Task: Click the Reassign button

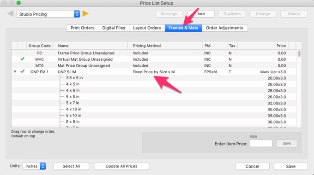Action: [169, 14]
